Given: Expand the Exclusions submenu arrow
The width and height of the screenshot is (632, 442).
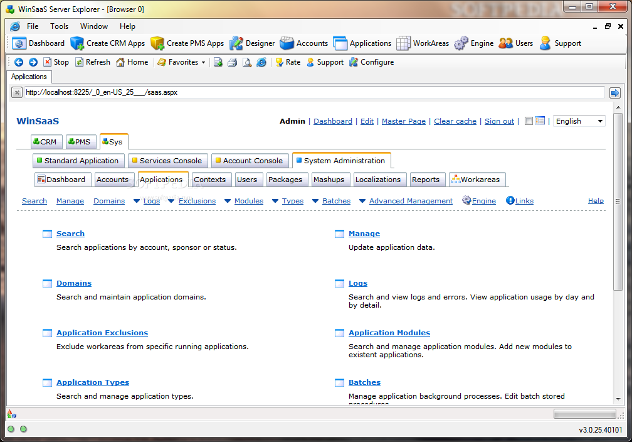Looking at the screenshot, I should point(171,201).
